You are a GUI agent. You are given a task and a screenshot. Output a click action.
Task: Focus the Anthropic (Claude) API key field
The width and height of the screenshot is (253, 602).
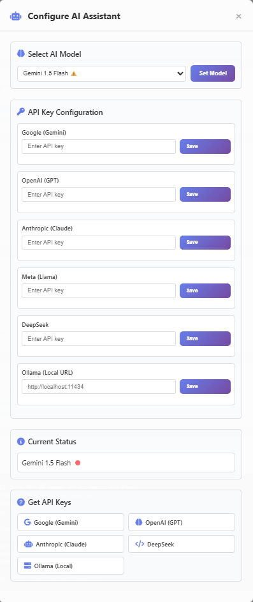tap(99, 242)
